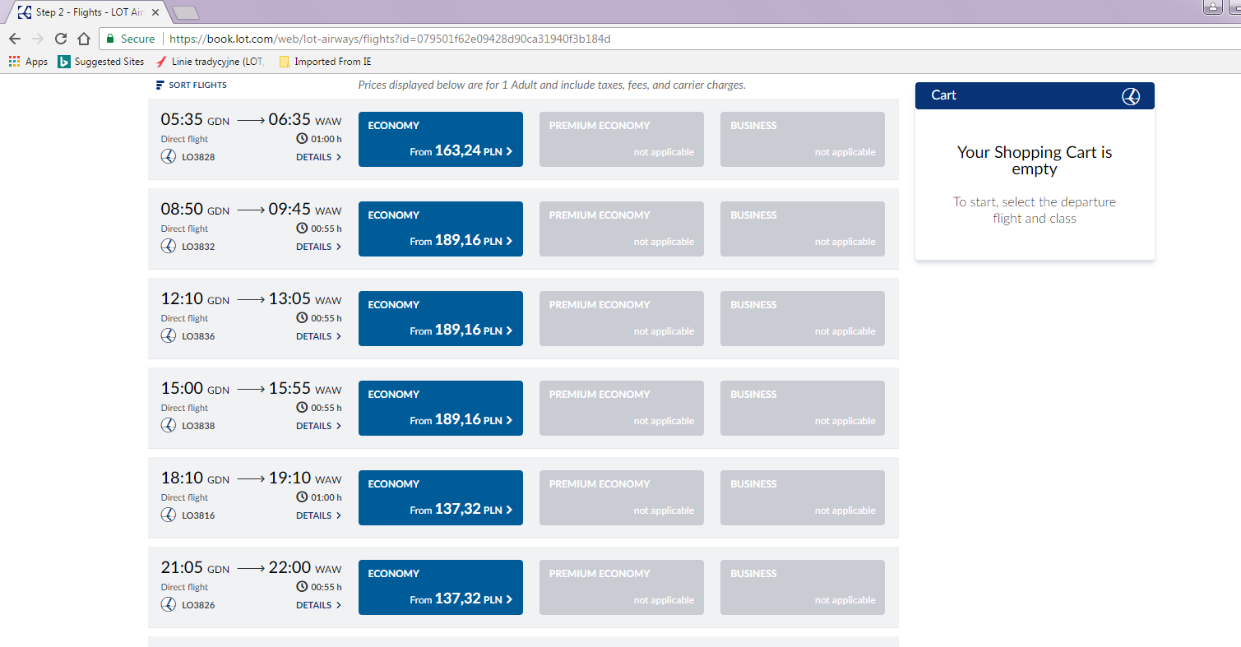Expand DETAILS for flight LO3838

click(319, 426)
